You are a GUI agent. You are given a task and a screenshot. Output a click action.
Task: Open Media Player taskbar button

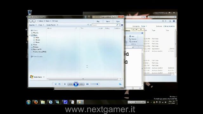pos(80,102)
